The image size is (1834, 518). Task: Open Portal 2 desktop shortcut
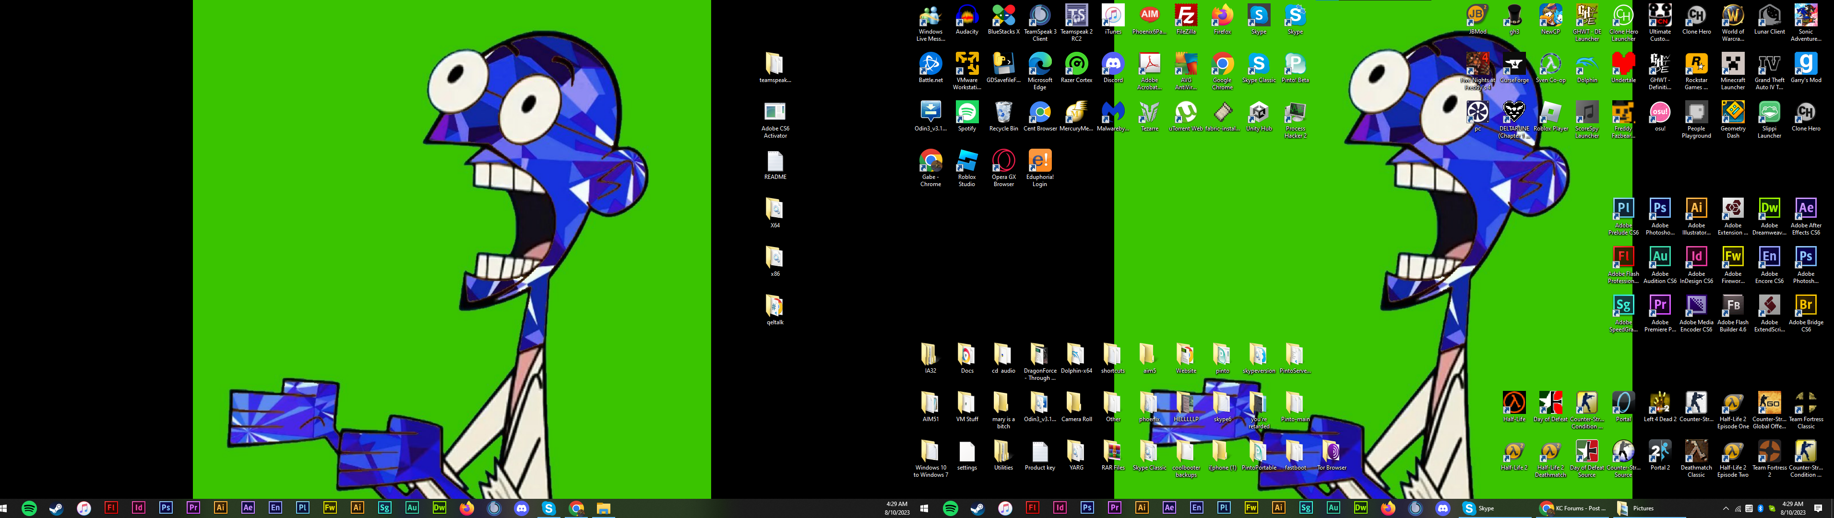click(1659, 455)
